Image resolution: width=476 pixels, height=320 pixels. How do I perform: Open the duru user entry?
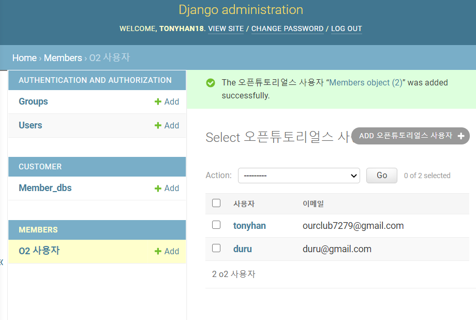[242, 249]
